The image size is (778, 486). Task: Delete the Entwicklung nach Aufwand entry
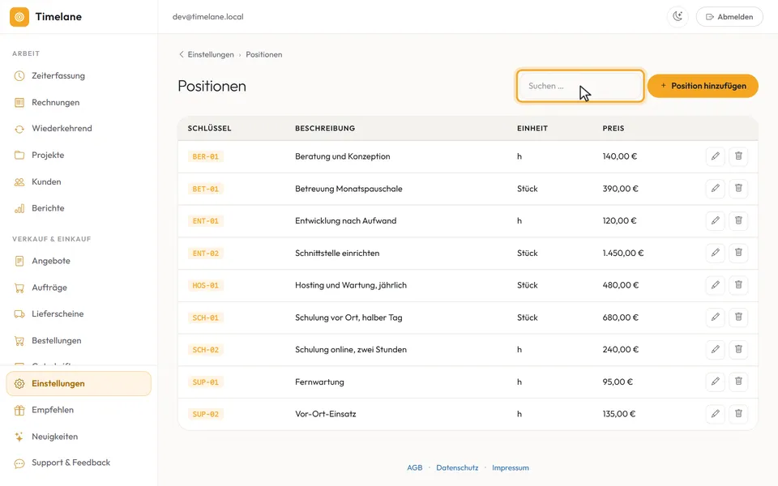(x=738, y=220)
